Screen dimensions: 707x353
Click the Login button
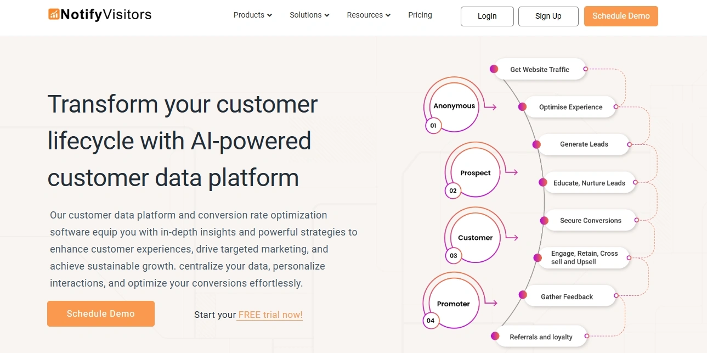tap(487, 16)
